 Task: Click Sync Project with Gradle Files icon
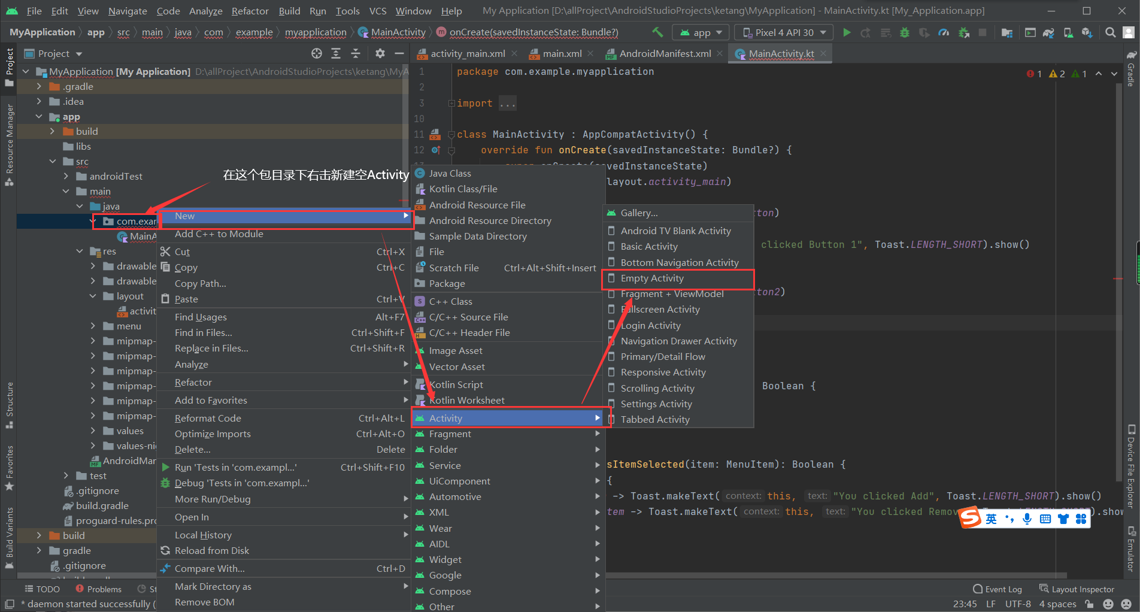click(x=1048, y=32)
